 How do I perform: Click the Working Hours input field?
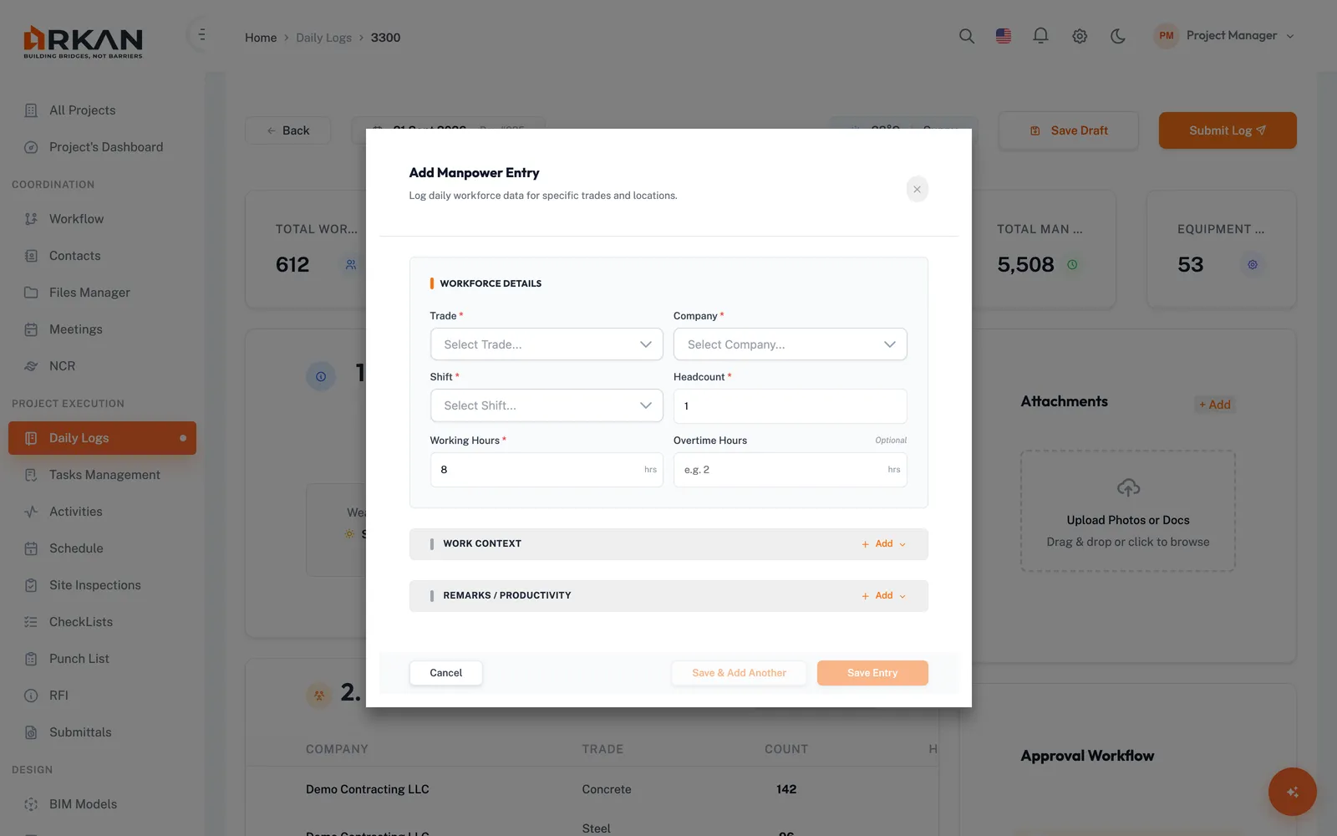(546, 470)
